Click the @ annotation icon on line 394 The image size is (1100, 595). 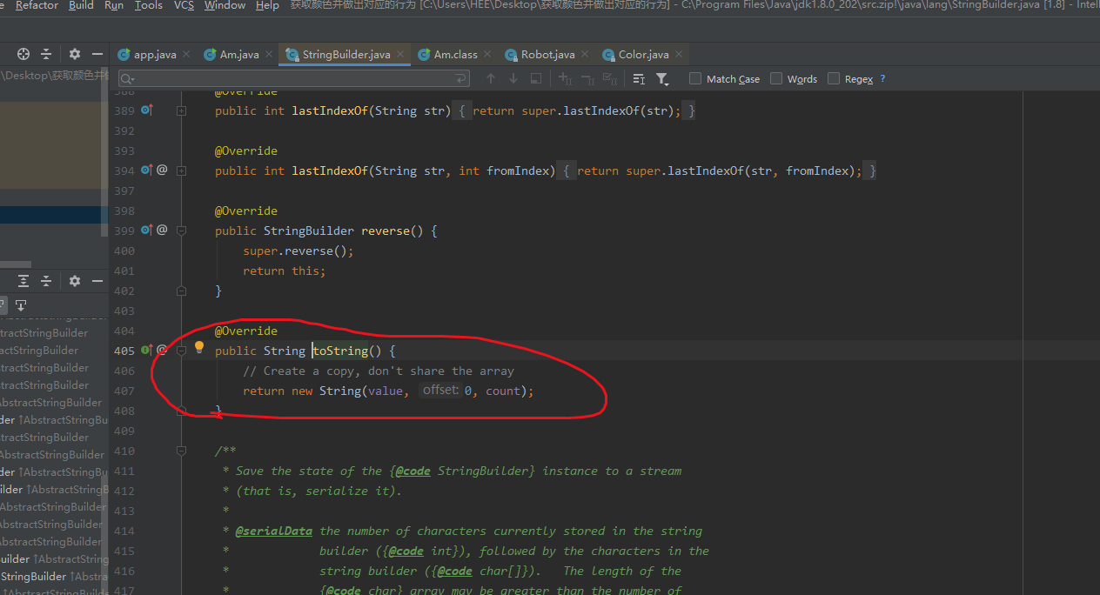click(162, 170)
